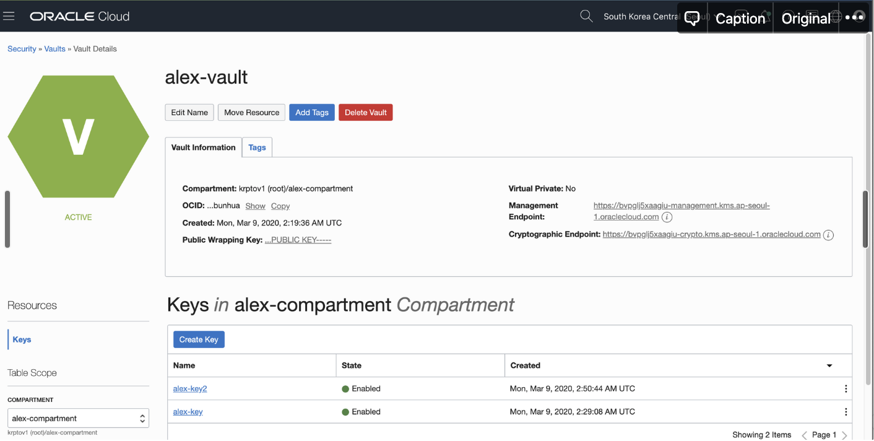This screenshot has width=874, height=441.
Task: Open the search magnifier icon
Action: (x=586, y=16)
